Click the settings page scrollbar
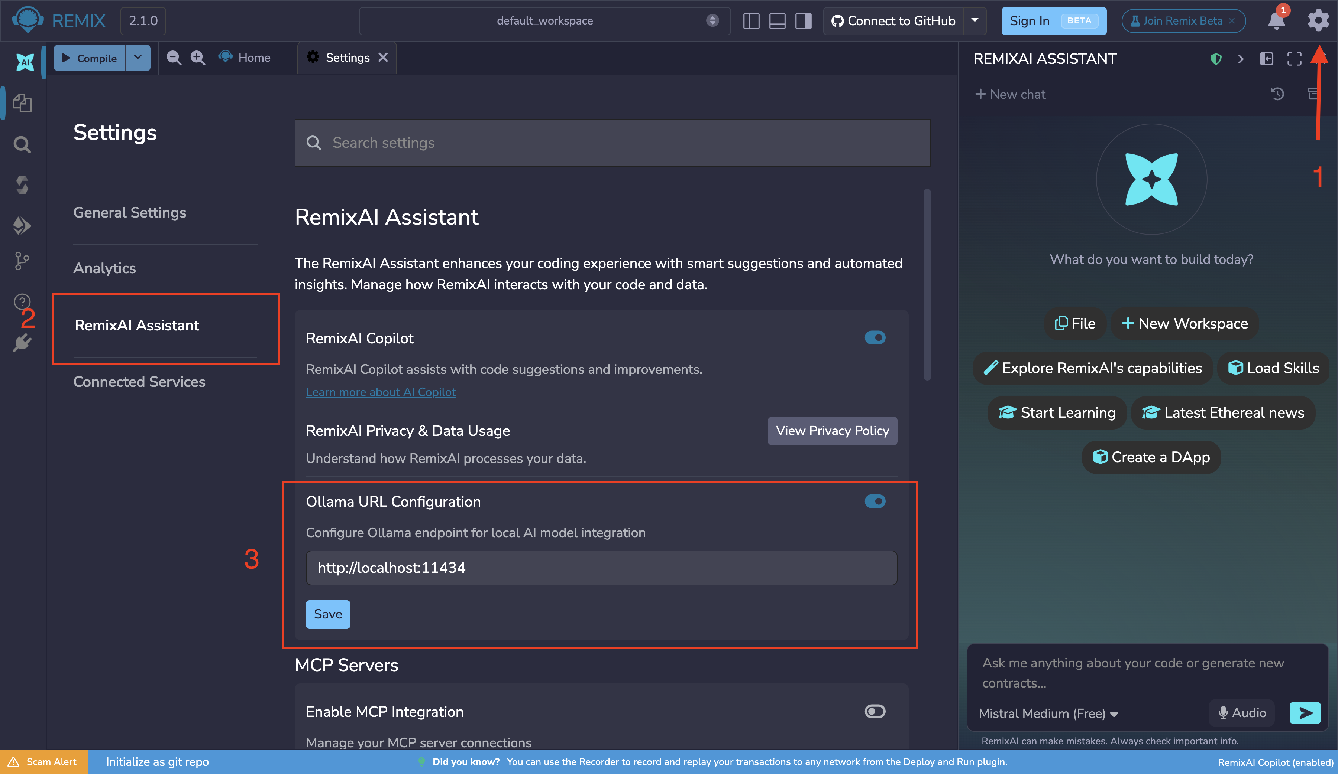The image size is (1338, 774). tap(927, 285)
